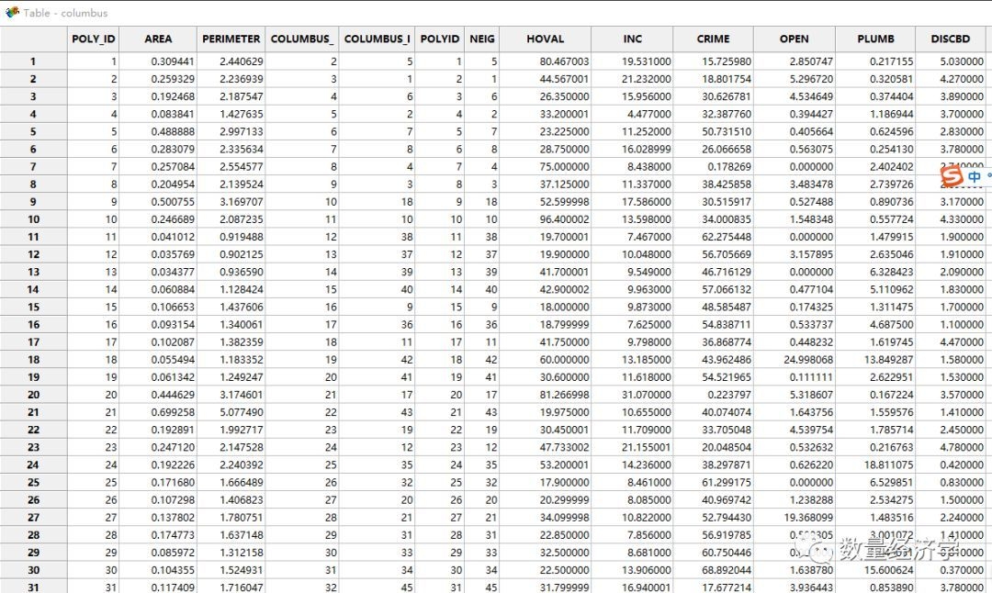This screenshot has height=593, width=992.
Task: Click OPEN cell 24.998068
Action: (794, 360)
